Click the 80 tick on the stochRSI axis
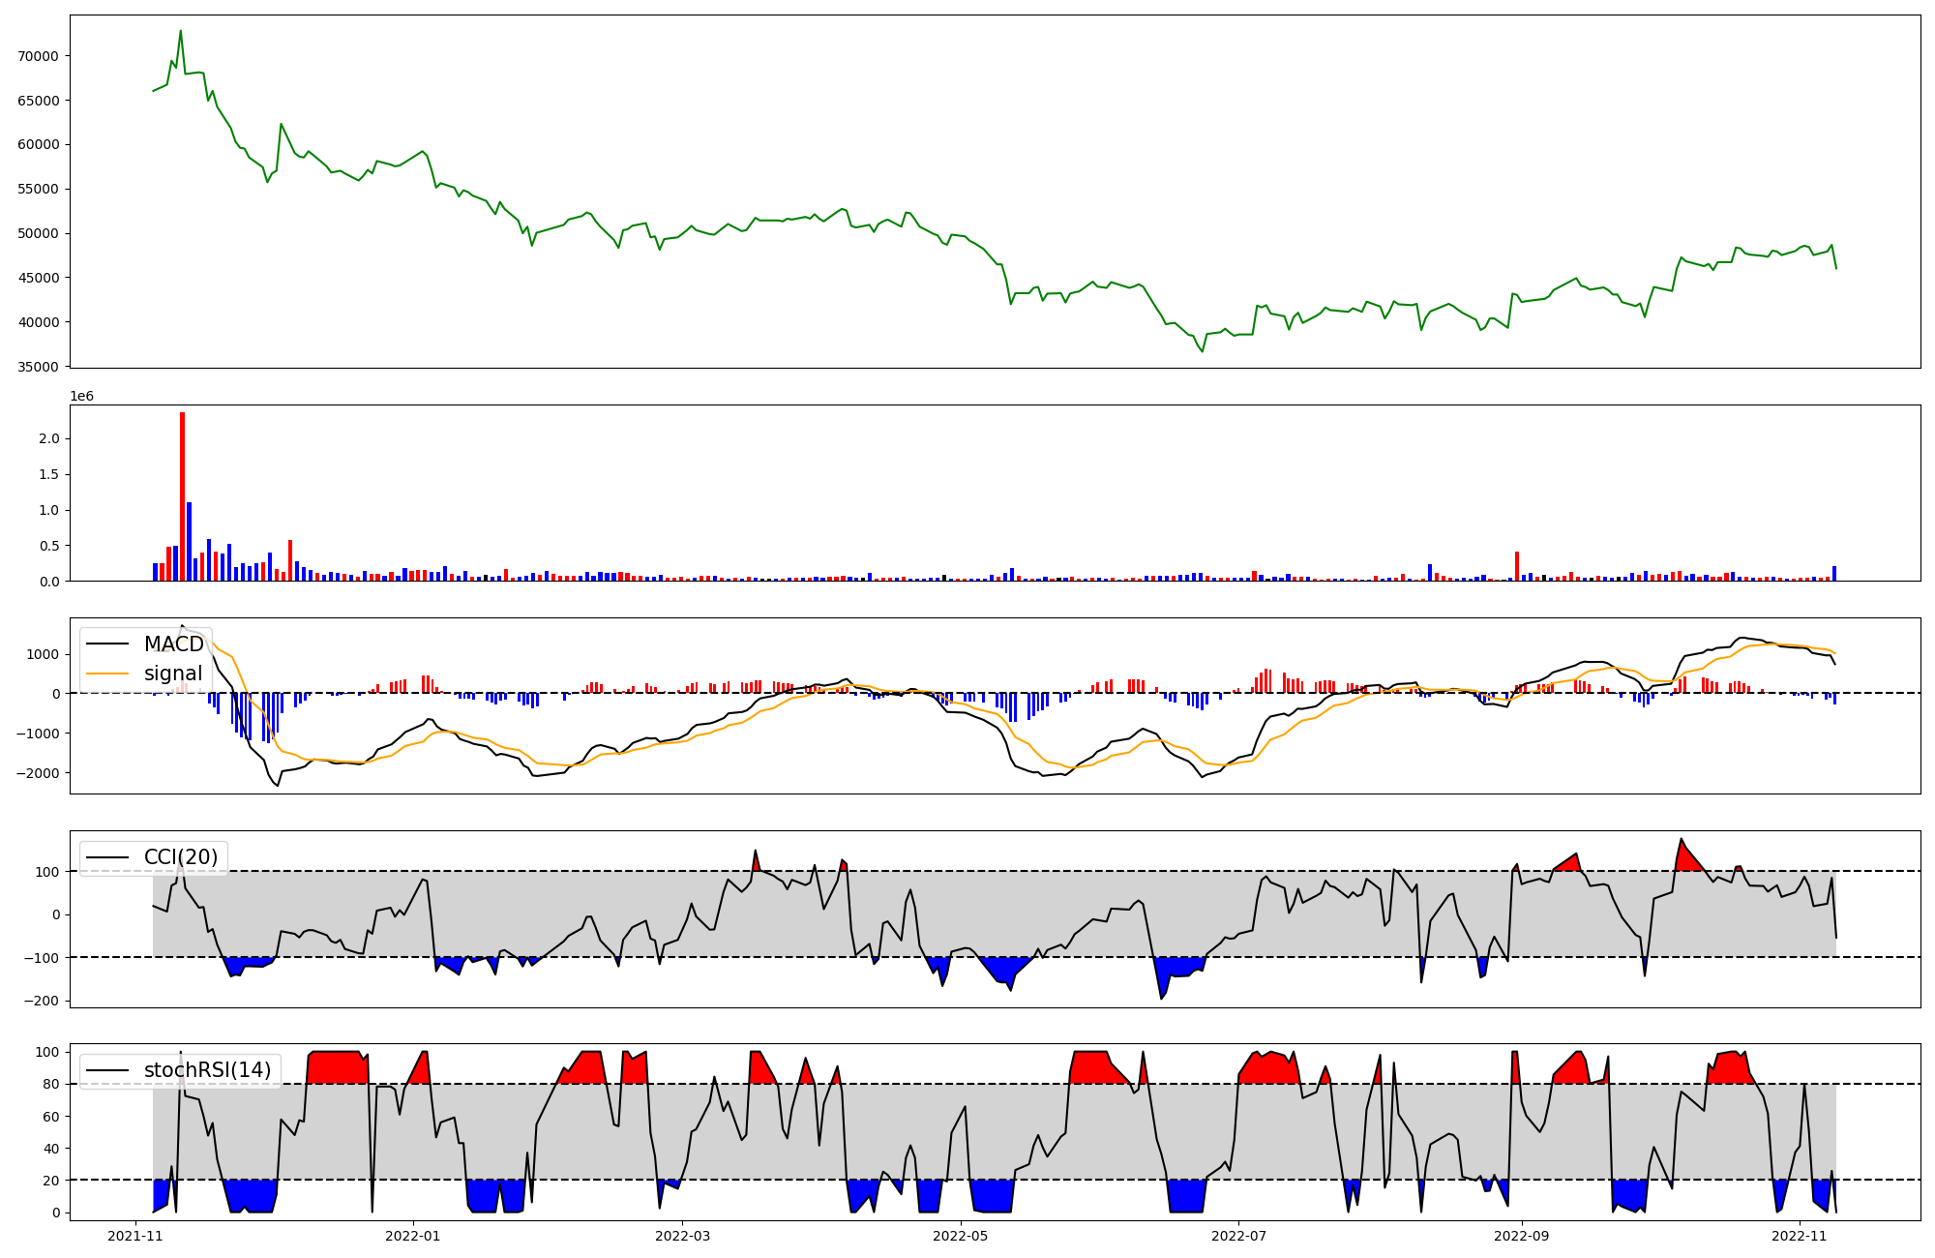The width and height of the screenshot is (1935, 1258). [x=52, y=1084]
